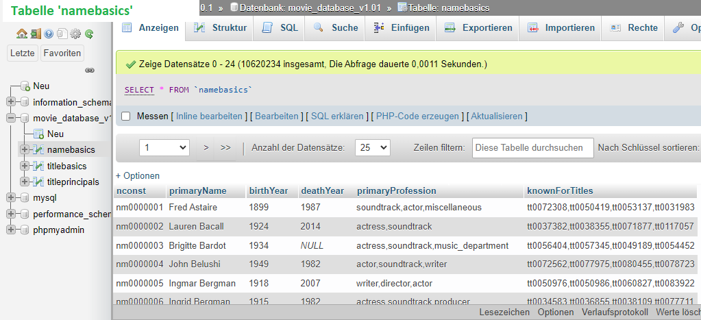Screen dimensions: 701x320
Task: Expand the phpmyadmin database node
Action: pos(11,230)
